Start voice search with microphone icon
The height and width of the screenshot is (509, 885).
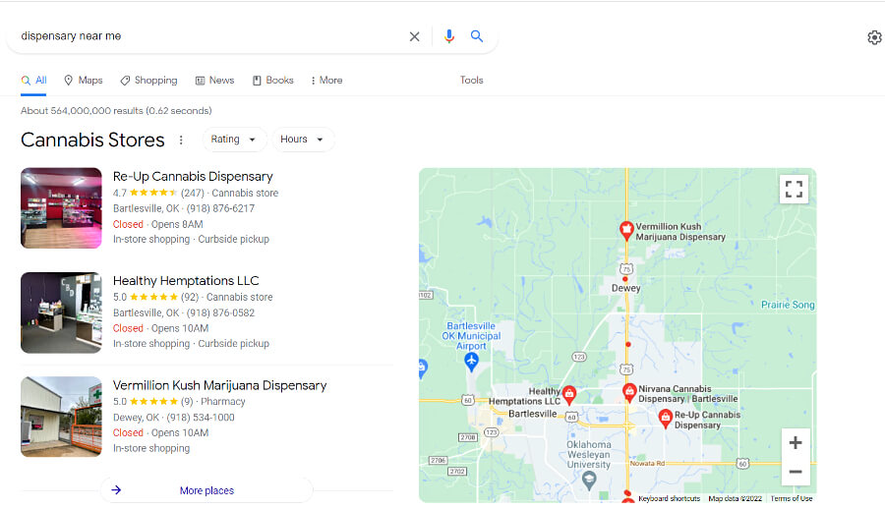pos(448,36)
